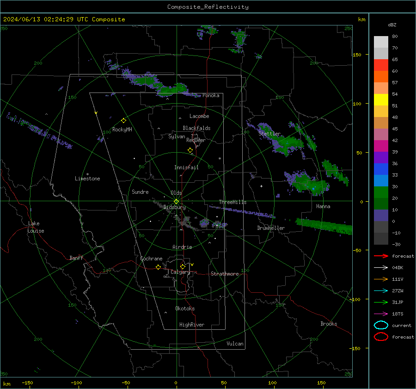Select the 36 dBZ blue swatch
Image resolution: width=416 pixels, height=389 pixels.
coord(381,169)
